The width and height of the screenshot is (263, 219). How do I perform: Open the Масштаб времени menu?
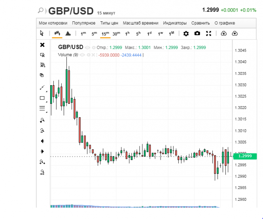click(x=140, y=23)
